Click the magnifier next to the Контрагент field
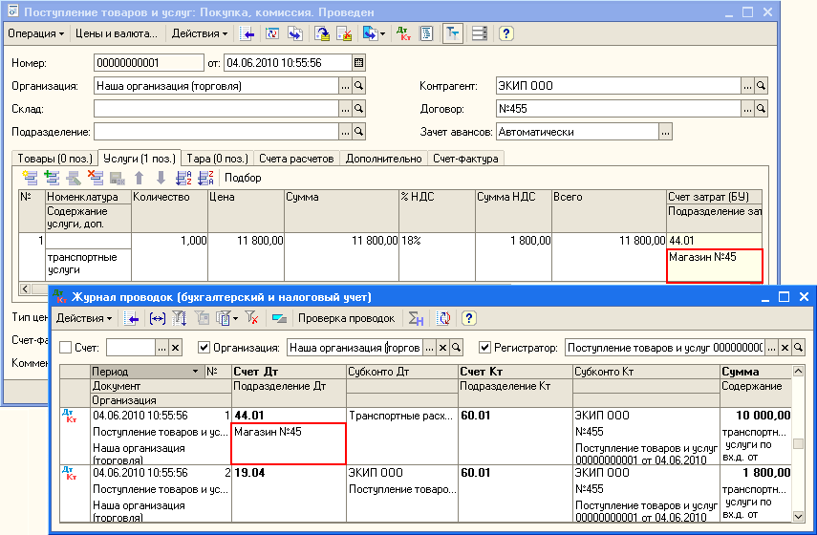This screenshot has width=817, height=535. click(x=762, y=86)
